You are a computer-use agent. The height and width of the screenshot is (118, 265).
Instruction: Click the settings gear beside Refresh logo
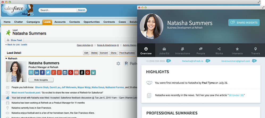118,64
